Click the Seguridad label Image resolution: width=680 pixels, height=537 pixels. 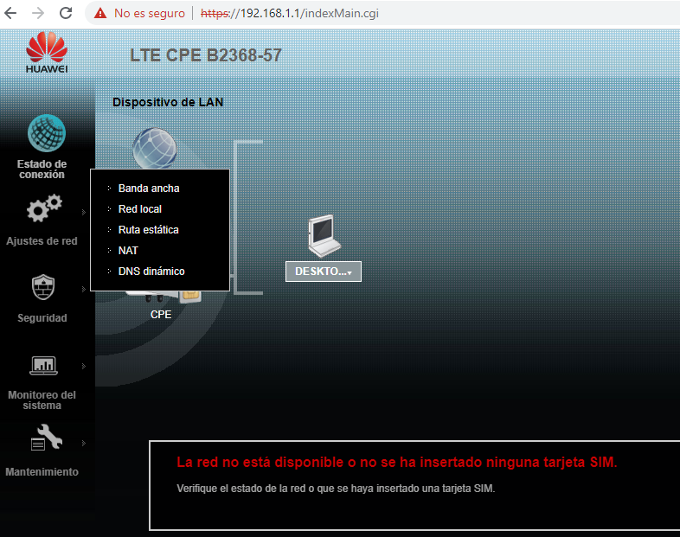42,318
